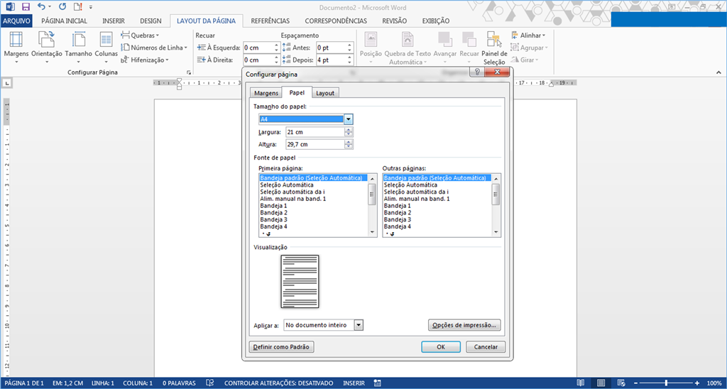Click Definir como Padrão button
This screenshot has height=389, width=727.
coord(282,347)
